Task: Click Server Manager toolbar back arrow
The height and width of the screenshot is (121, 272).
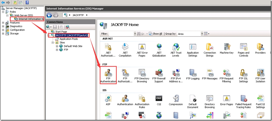Action: pyautogui.click(x=3, y=2)
